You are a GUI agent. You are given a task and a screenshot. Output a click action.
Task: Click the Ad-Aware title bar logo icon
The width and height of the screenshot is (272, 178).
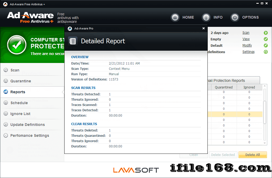[x=5, y=4]
